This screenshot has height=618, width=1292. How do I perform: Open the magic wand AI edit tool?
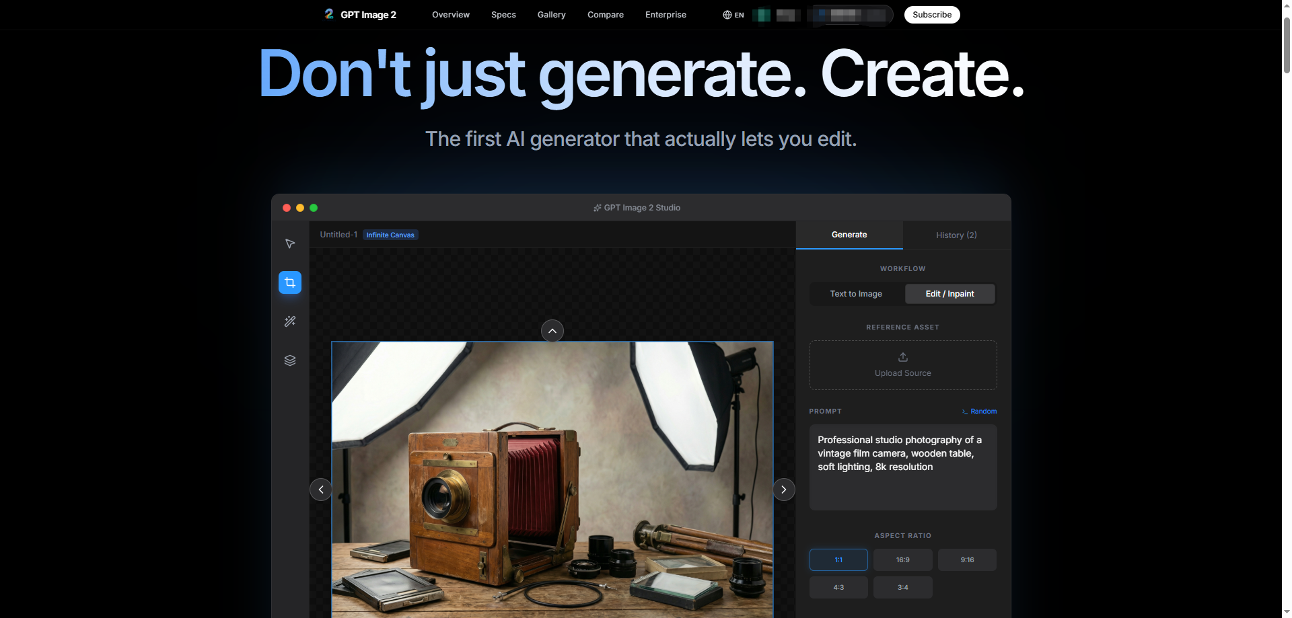click(x=289, y=321)
